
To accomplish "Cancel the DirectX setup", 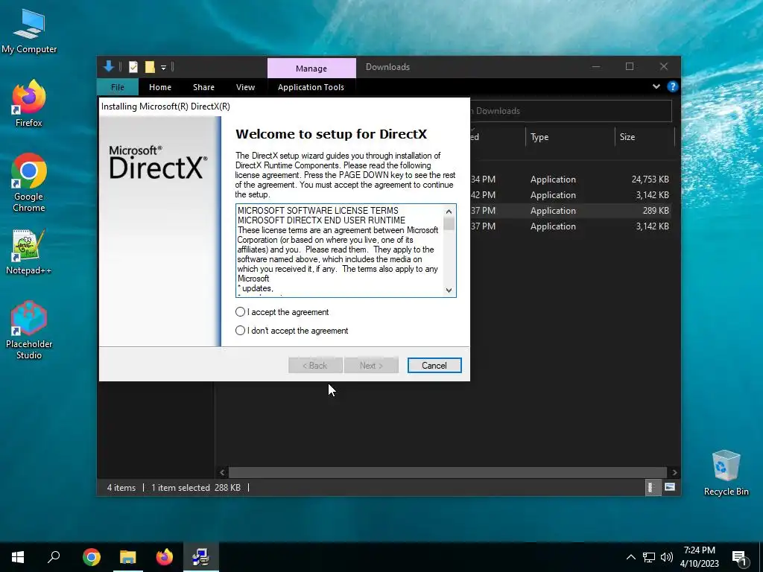I will (434, 365).
